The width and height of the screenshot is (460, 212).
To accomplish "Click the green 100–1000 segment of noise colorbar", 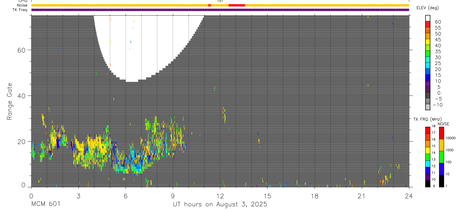I will click(x=441, y=156).
